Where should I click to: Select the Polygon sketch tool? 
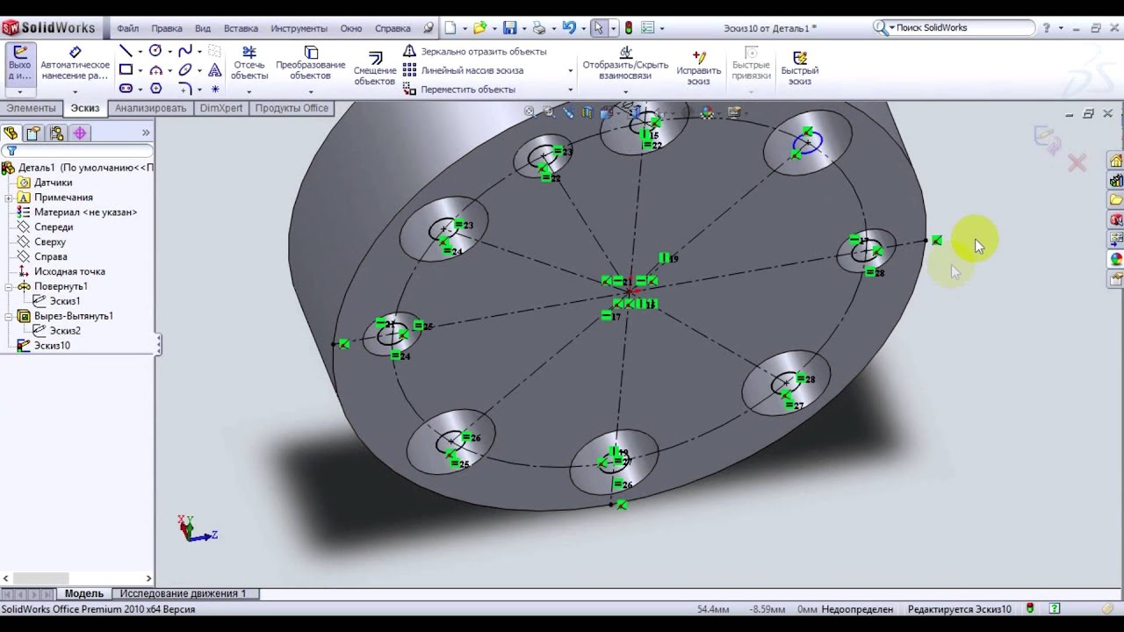(155, 89)
